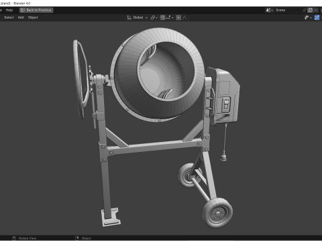Open the Add menu in viewport header
Image resolution: width=322 pixels, height=241 pixels.
pos(21,17)
